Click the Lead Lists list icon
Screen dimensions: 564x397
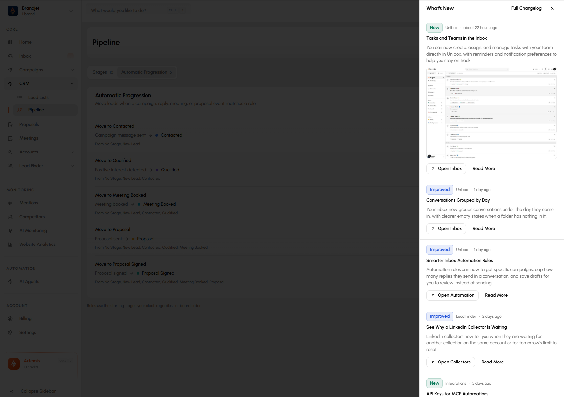tap(20, 98)
